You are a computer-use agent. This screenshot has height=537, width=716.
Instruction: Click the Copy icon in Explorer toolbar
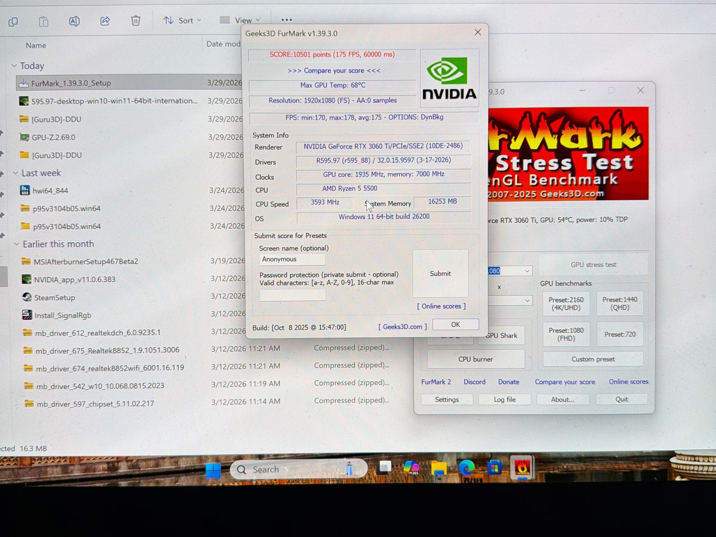[13, 22]
